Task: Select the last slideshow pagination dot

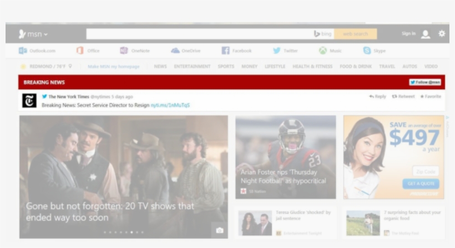Action: (x=142, y=232)
